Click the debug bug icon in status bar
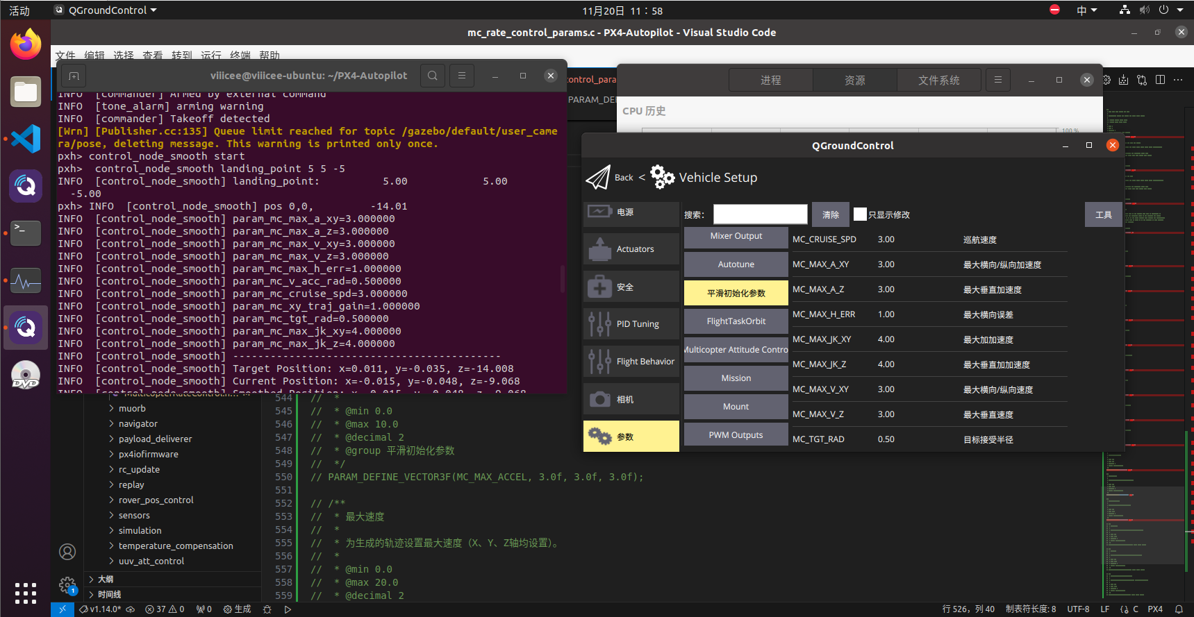Image resolution: width=1194 pixels, height=617 pixels. click(267, 609)
